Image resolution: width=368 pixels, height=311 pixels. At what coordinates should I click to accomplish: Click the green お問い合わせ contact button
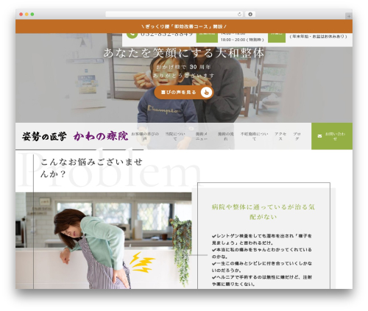click(332, 136)
